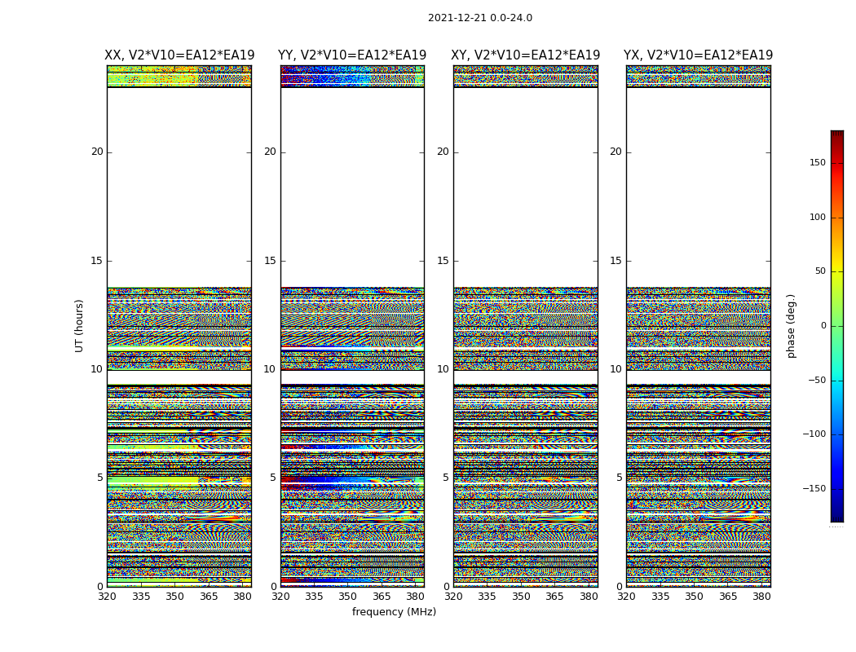Click the blank gap in YX panel
The height and width of the screenshot is (652, 856).
tap(698, 187)
